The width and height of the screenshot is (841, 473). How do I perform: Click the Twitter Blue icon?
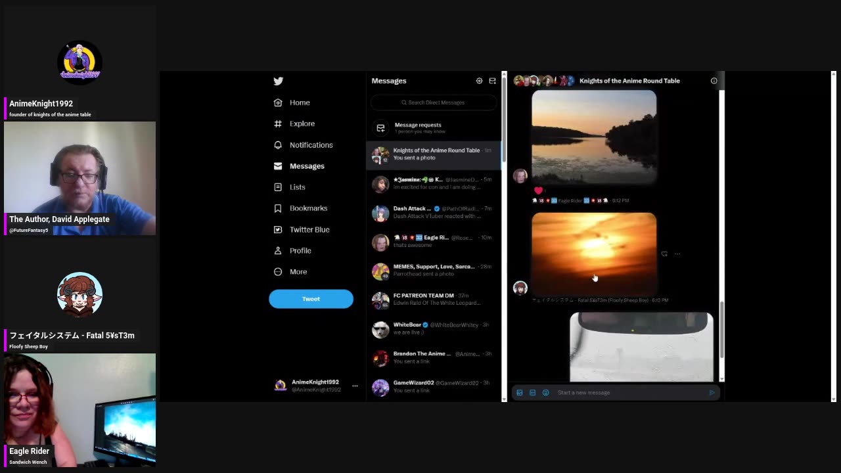(x=278, y=229)
